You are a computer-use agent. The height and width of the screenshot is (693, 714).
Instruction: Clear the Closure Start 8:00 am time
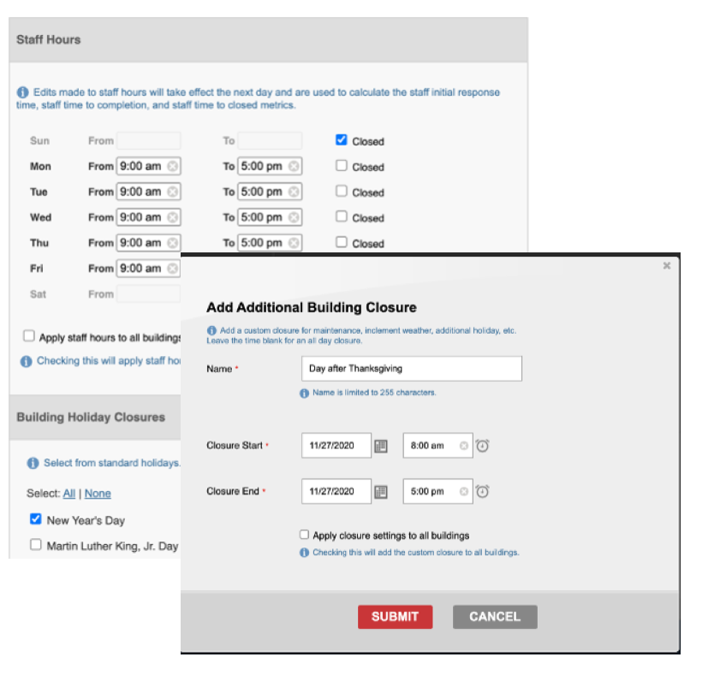[x=464, y=446]
